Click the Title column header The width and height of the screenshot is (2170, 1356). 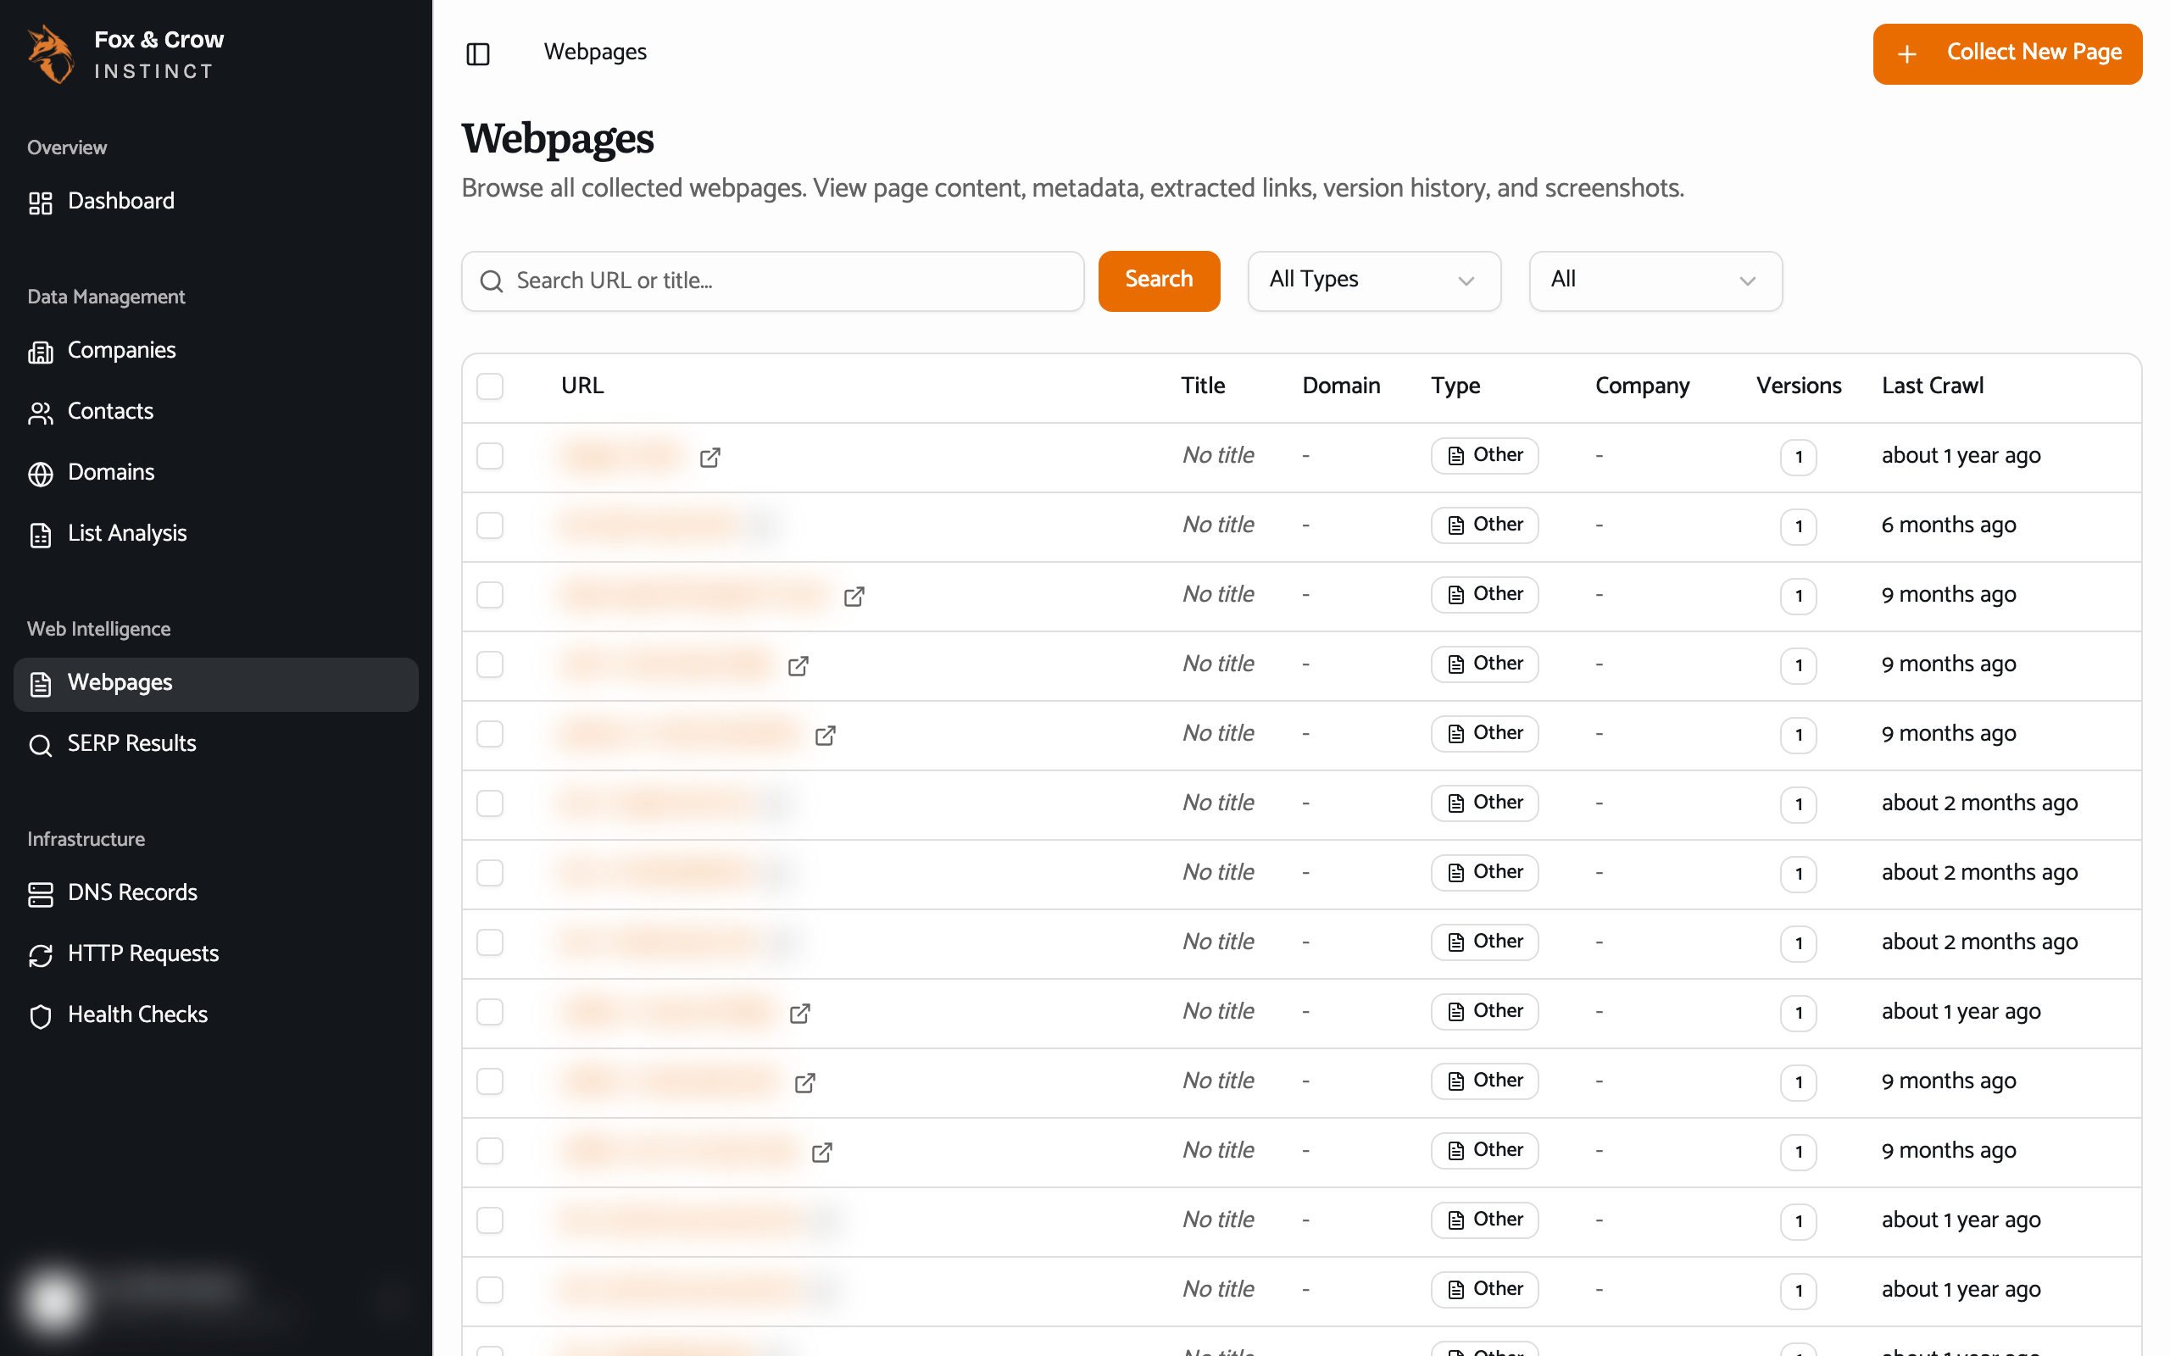1203,386
